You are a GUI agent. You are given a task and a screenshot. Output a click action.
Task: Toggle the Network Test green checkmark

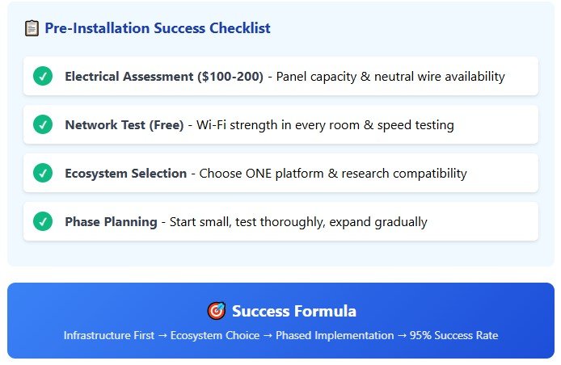tap(43, 124)
